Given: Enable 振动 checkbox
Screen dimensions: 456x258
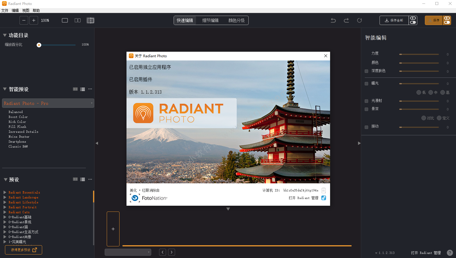Looking at the screenshot, I should click(366, 127).
